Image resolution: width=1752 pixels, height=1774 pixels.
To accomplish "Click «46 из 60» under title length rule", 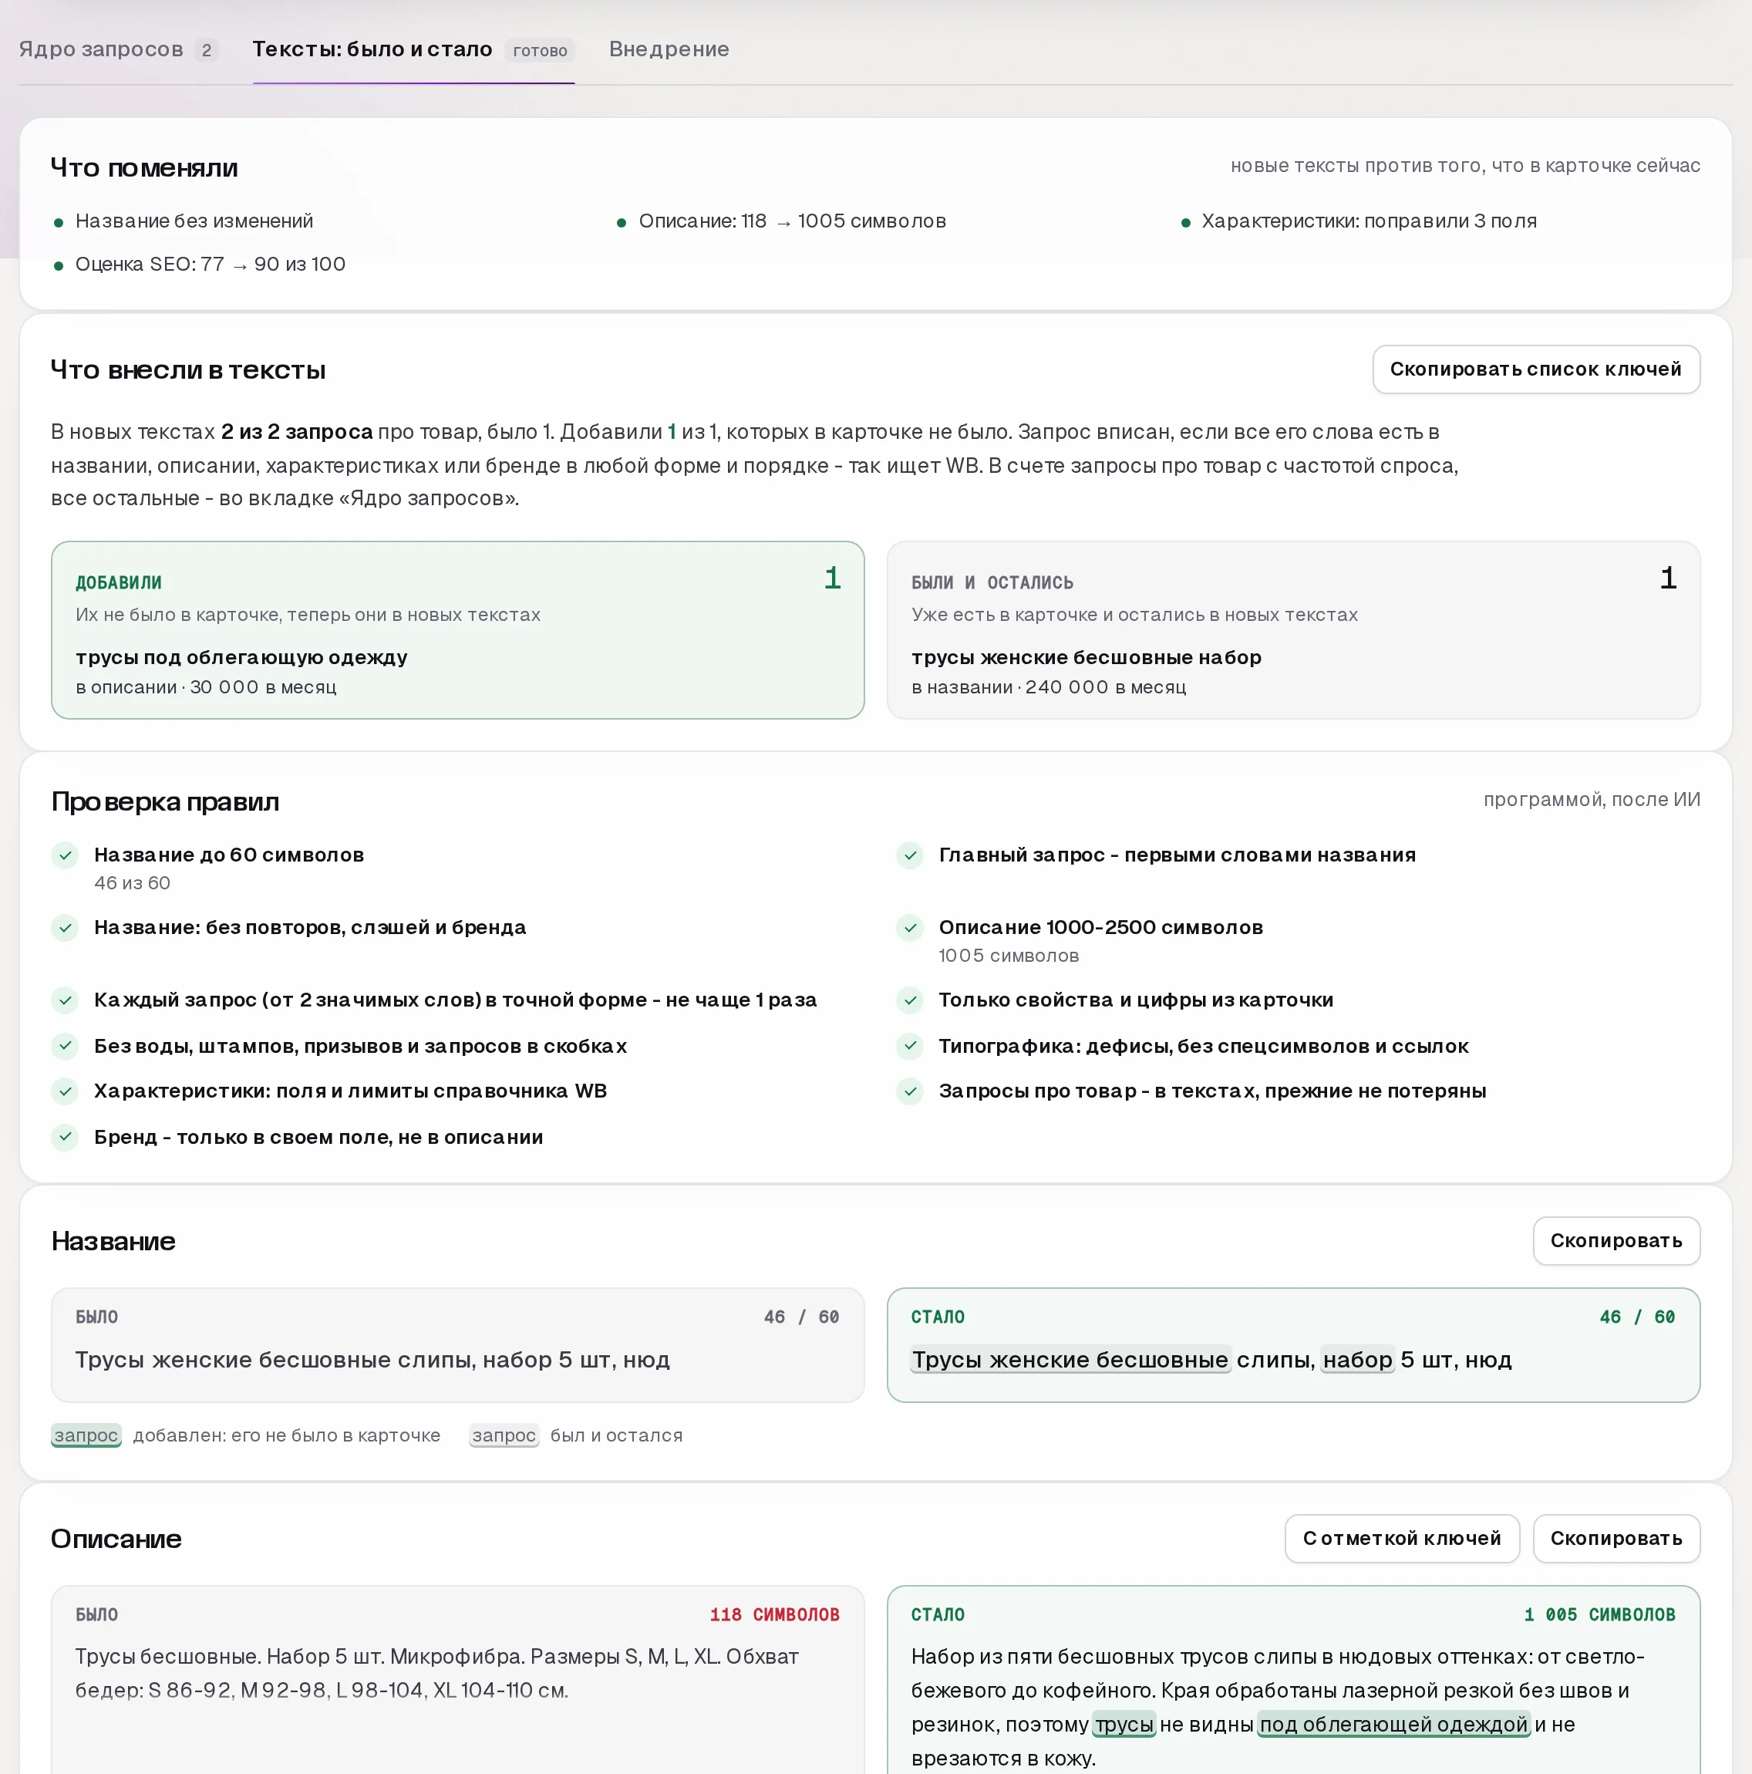I will click(x=132, y=882).
